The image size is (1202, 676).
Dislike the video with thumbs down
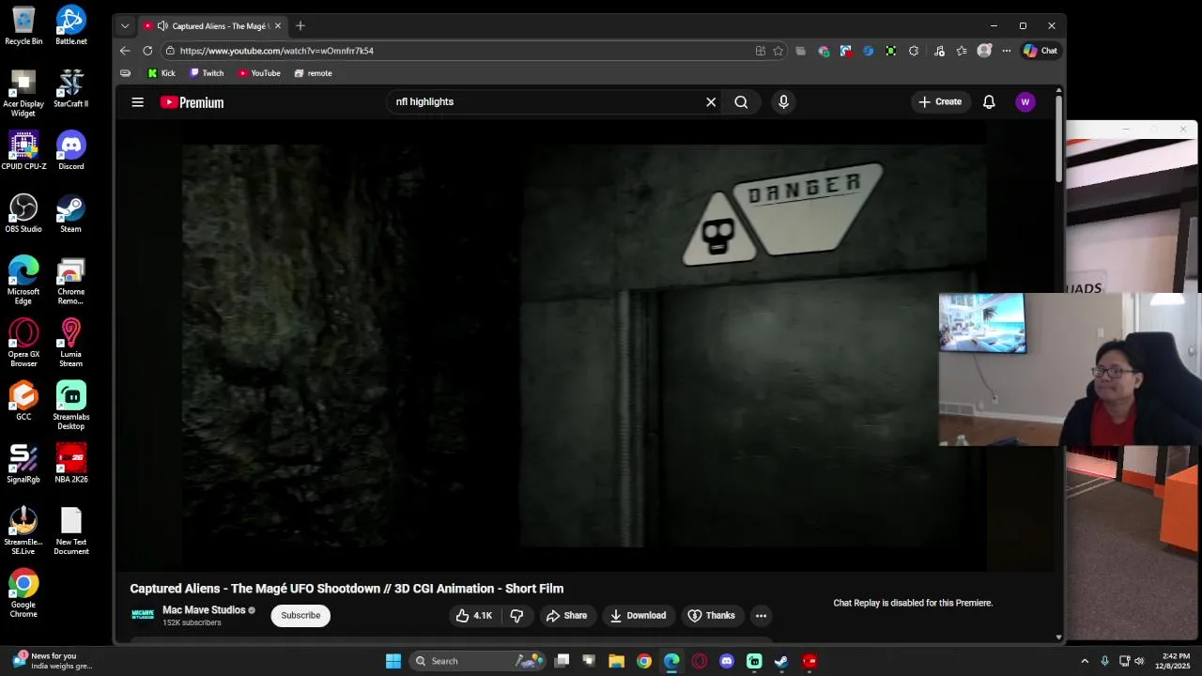[516, 616]
